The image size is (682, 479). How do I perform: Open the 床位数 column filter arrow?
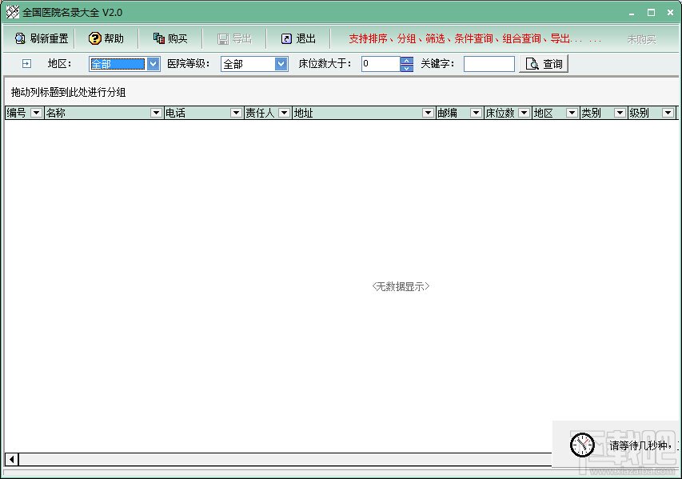(524, 113)
